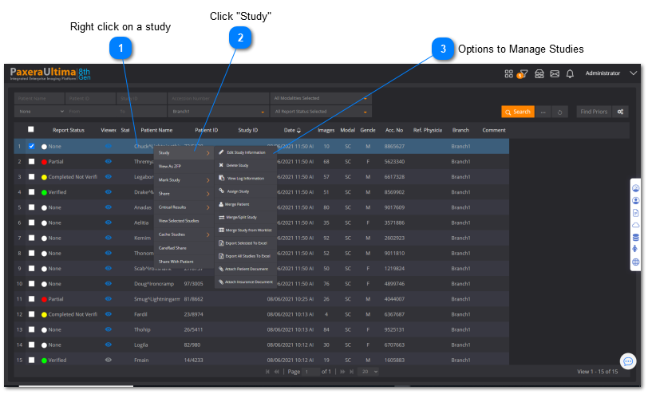Click the grey viewer eye icon in row 15
The image size is (648, 394).
[x=109, y=360]
